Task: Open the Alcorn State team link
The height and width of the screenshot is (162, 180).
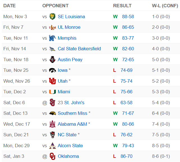Action: click(x=70, y=146)
